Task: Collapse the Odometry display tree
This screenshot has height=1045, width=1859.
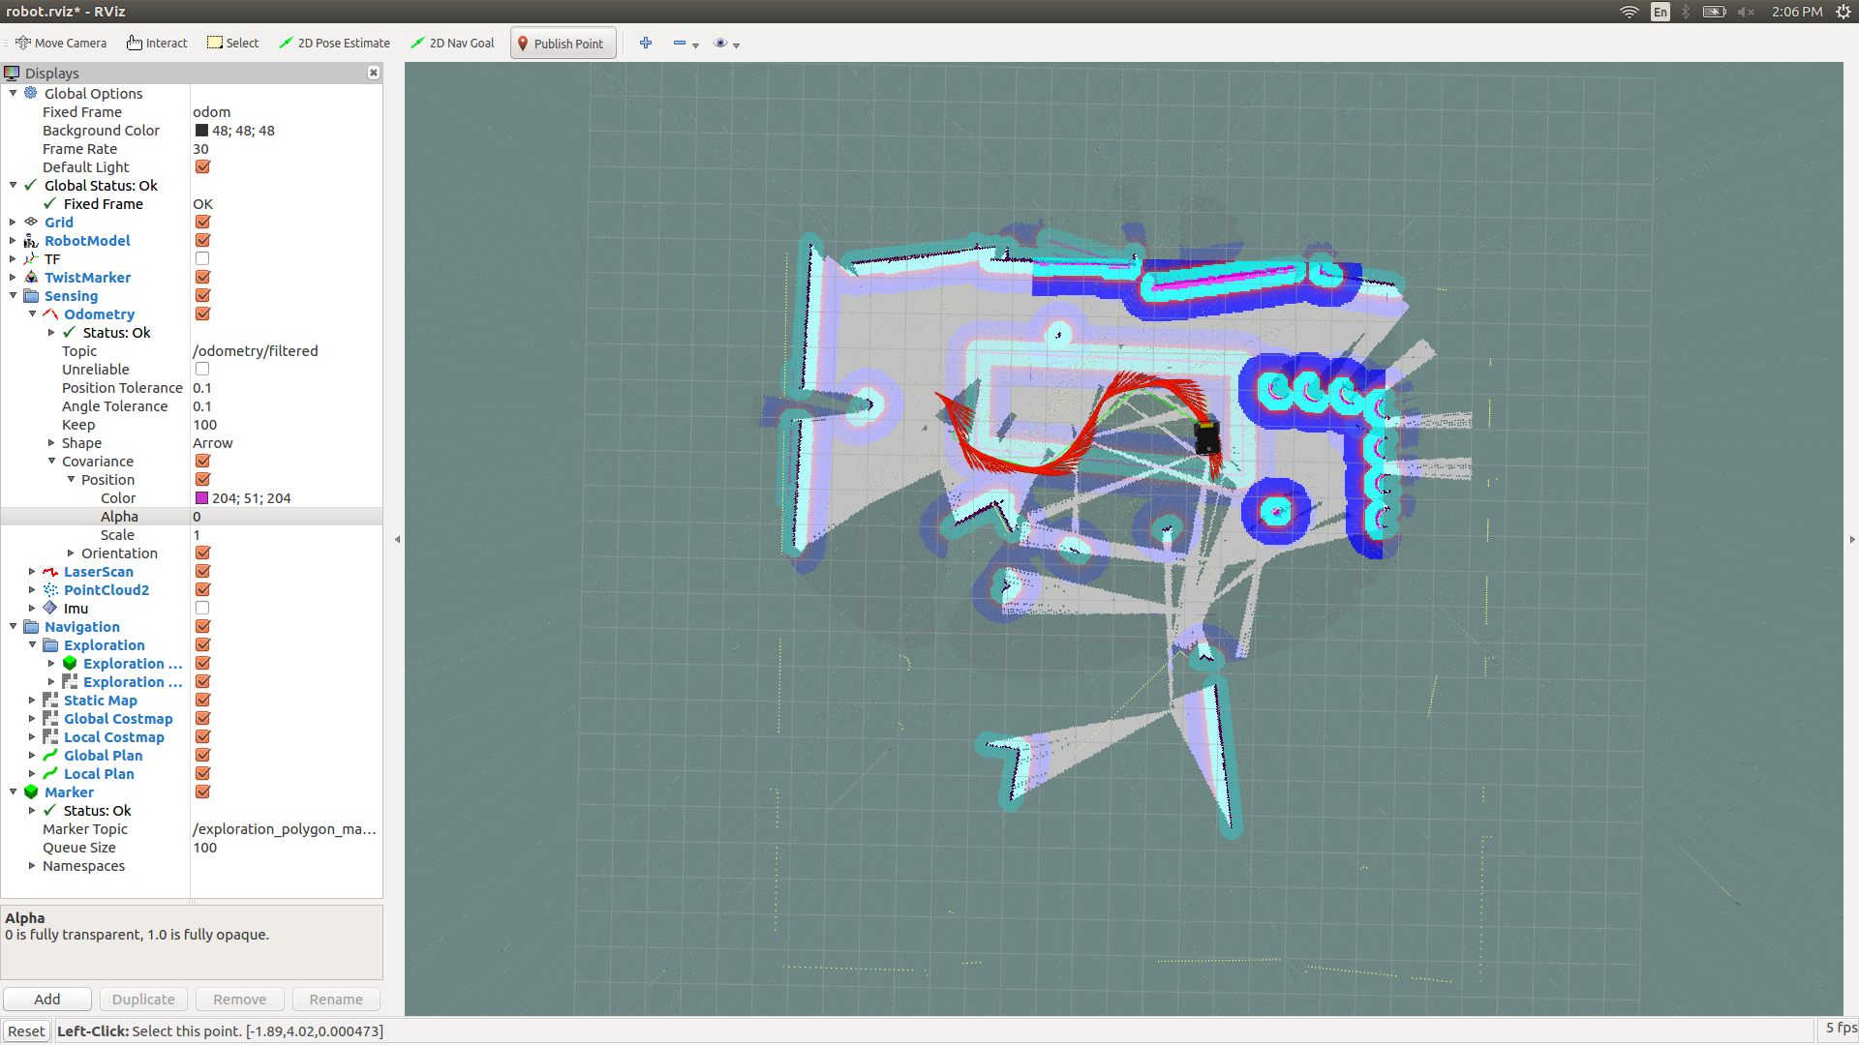Action: [x=32, y=314]
